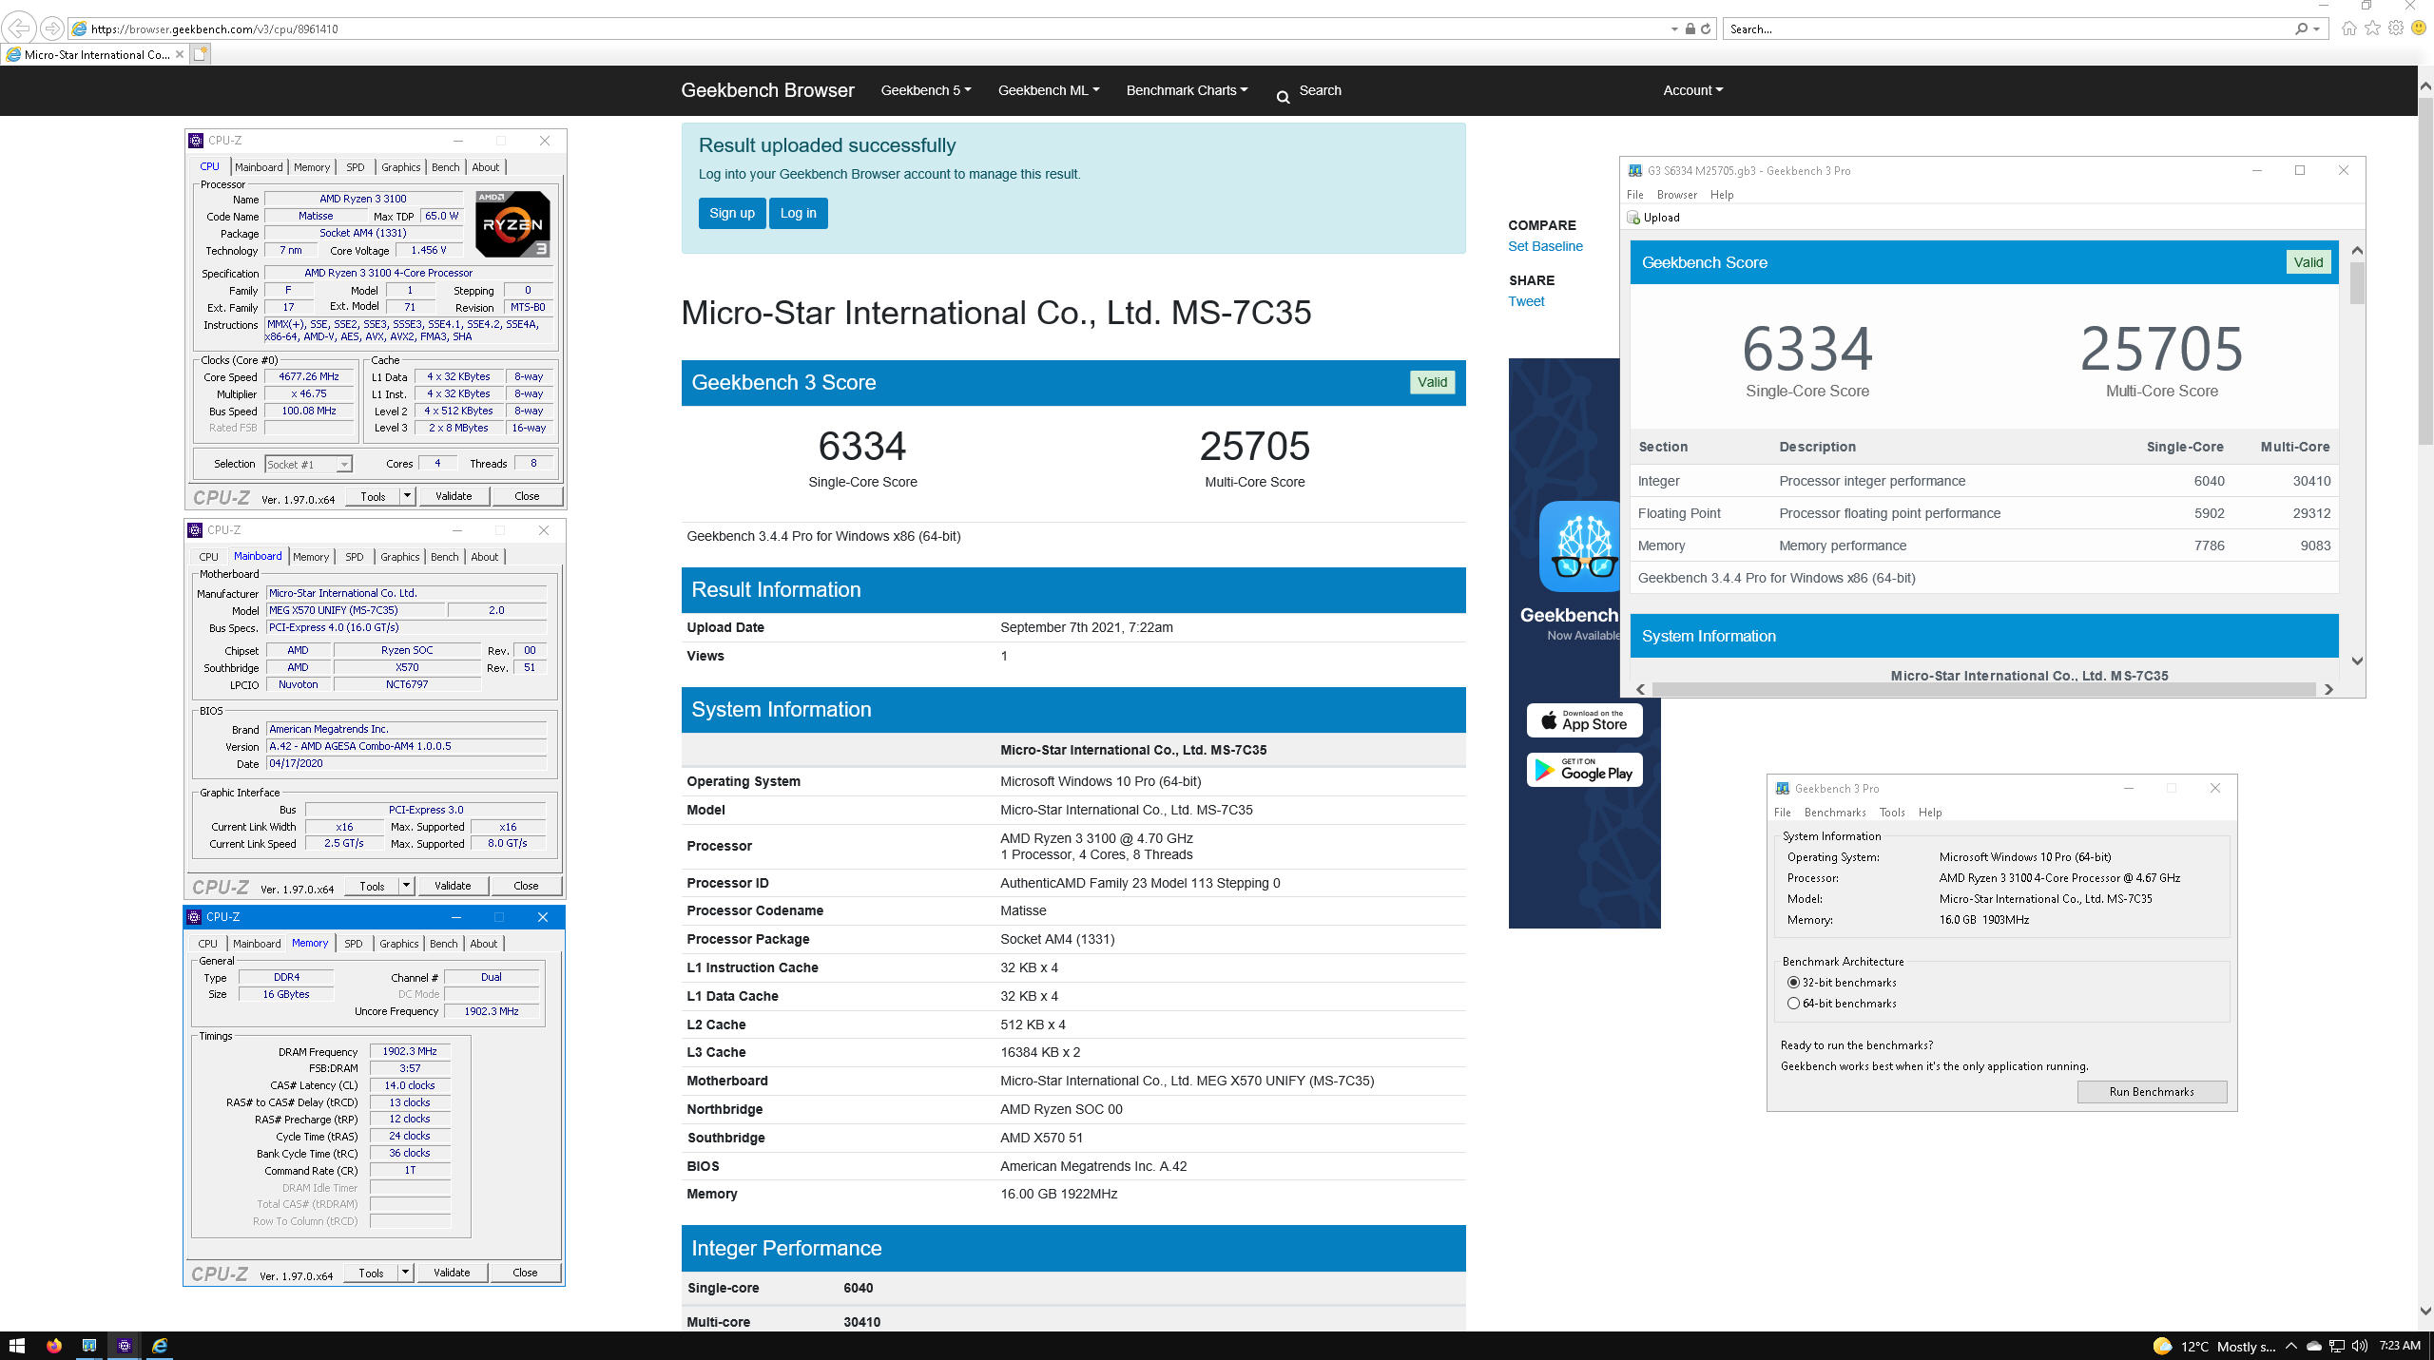Click Geekbench results window horizontal scrollbar
The width and height of the screenshot is (2434, 1360).
(x=1984, y=689)
